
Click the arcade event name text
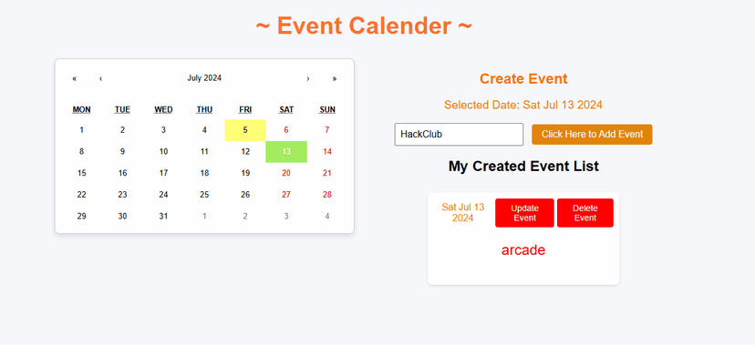pos(523,250)
